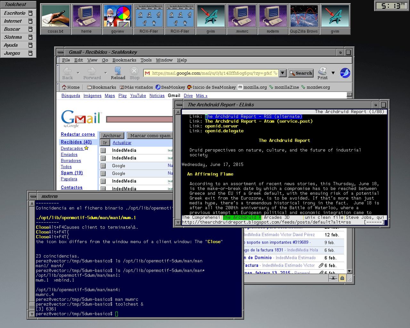Open the Forward button history dropdown arrow
Image resolution: width=410 pixels, height=328 pixels.
[x=105, y=73]
